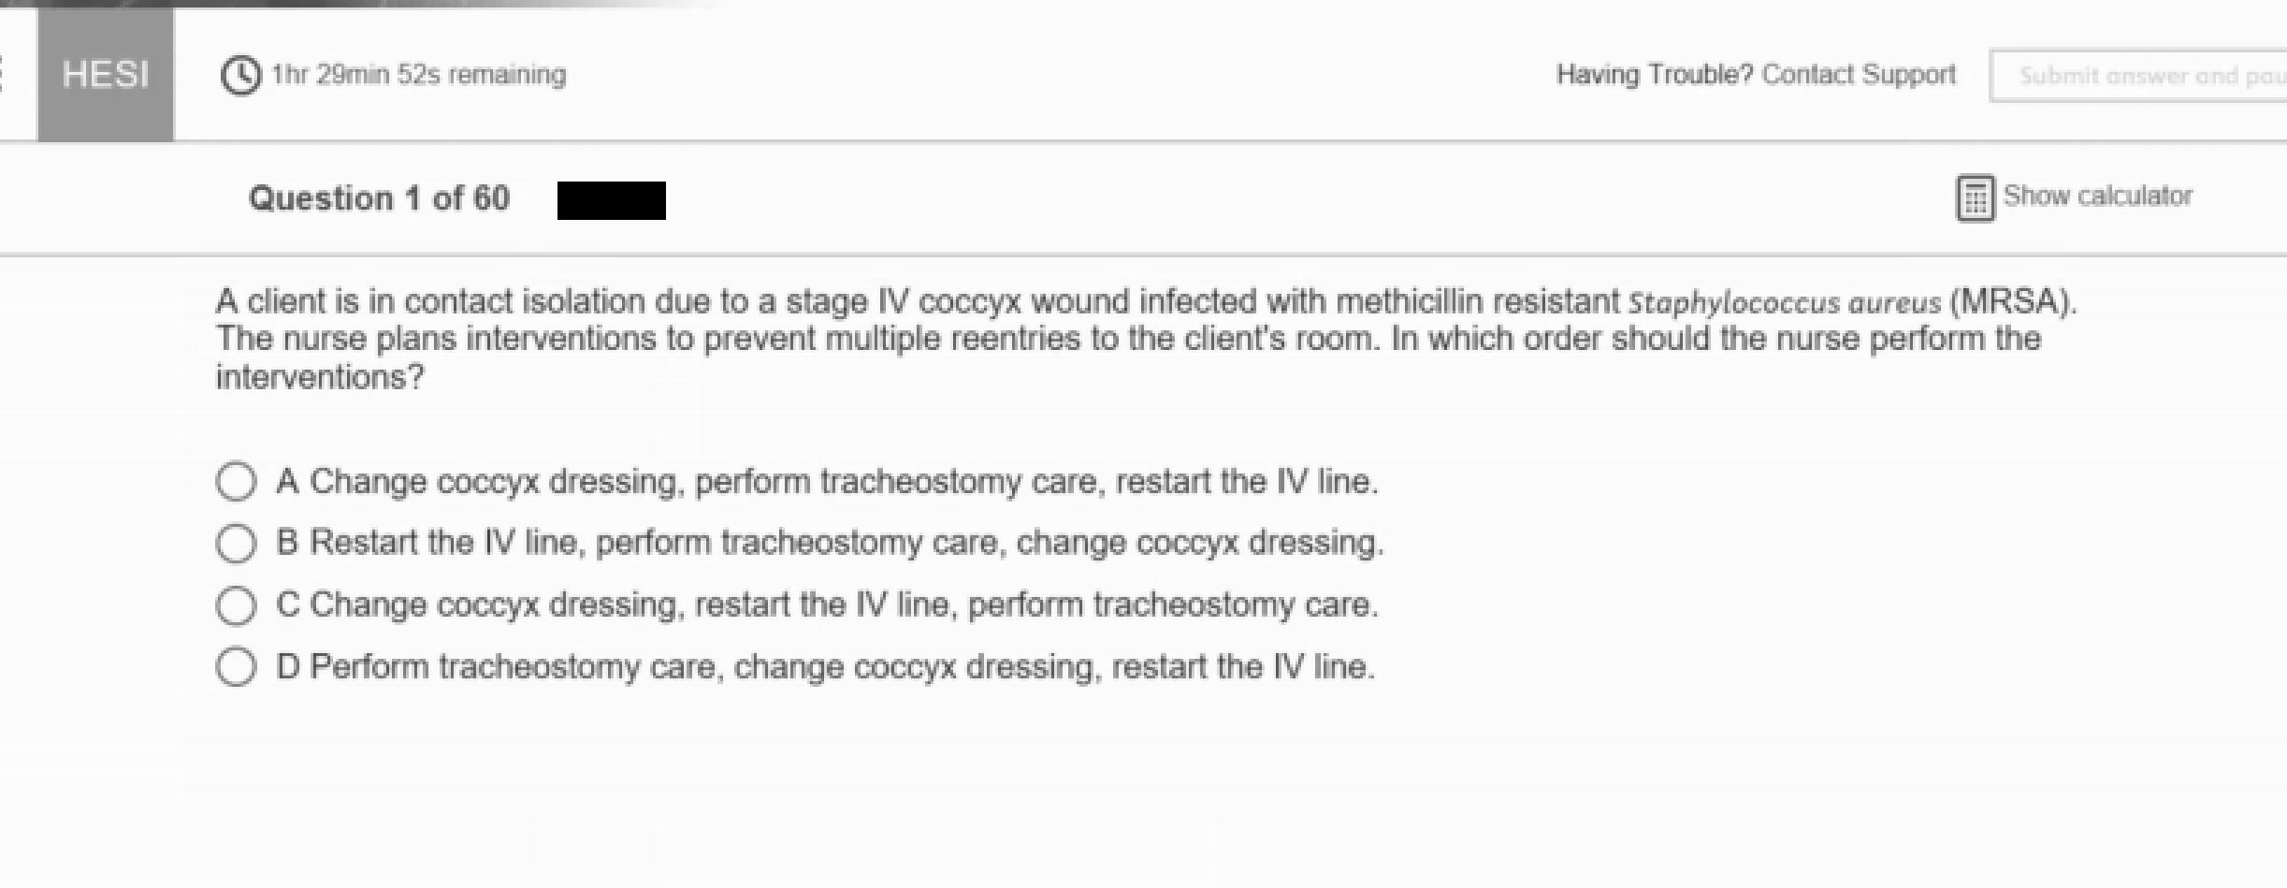Open the Contact Support link
2287x888 pixels.
tap(1858, 75)
